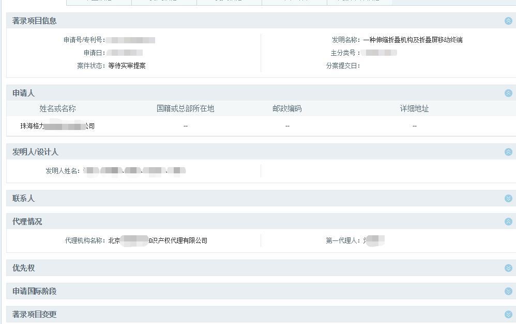Expand the 优先权 section down-arrow icon

(x=508, y=268)
